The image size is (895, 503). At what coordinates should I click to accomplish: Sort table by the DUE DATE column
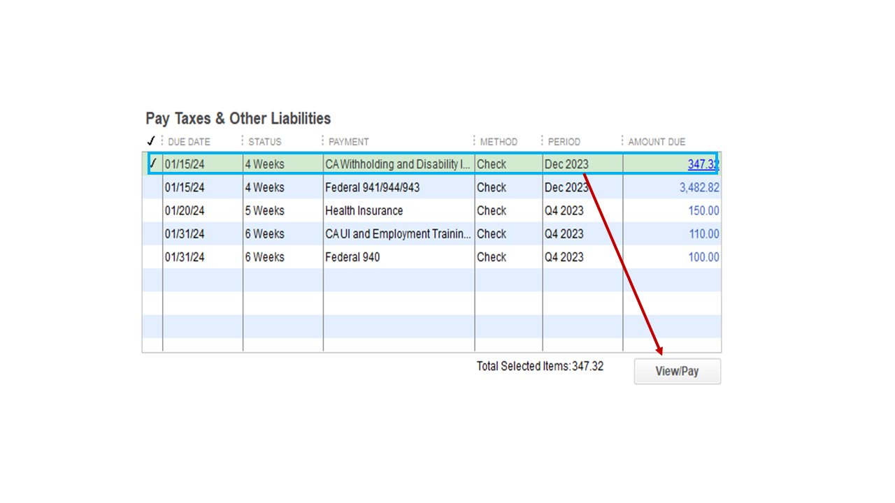189,140
